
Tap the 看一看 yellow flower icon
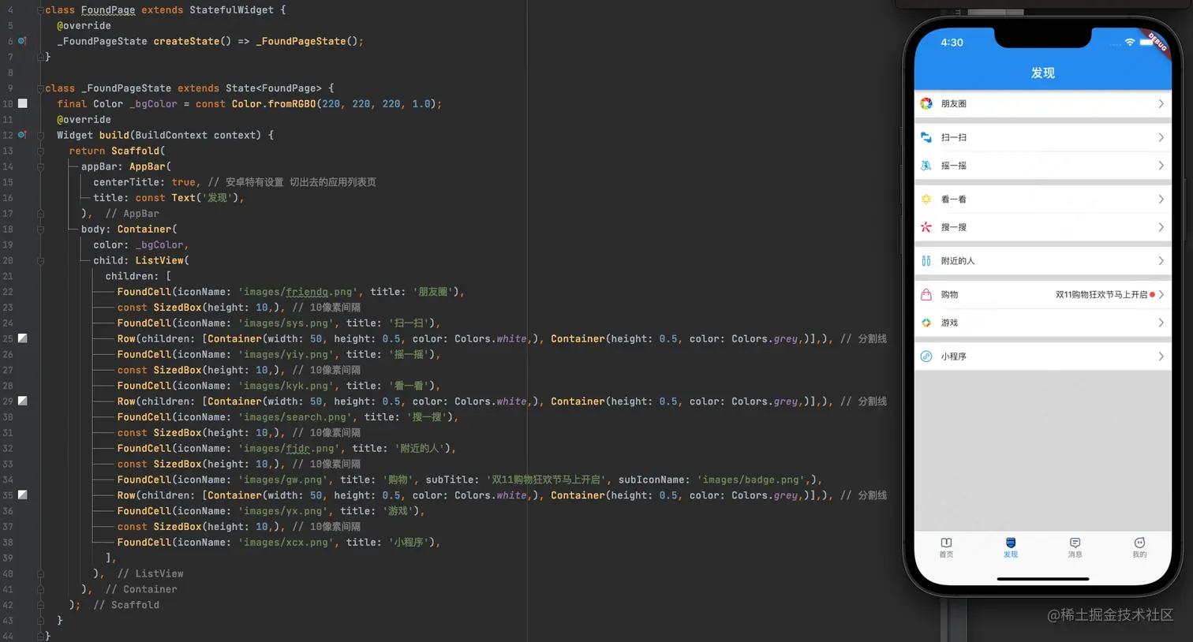[x=926, y=200]
